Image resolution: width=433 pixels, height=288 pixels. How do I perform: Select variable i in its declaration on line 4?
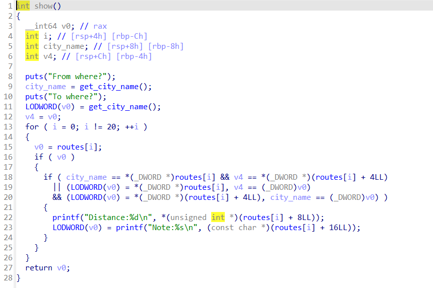pos(45,36)
